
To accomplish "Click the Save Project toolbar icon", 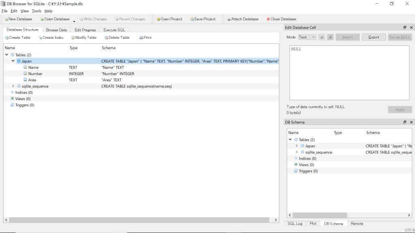I will [x=192, y=19].
